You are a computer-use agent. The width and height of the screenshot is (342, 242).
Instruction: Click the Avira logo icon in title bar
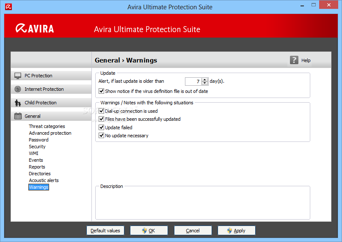(8, 7)
